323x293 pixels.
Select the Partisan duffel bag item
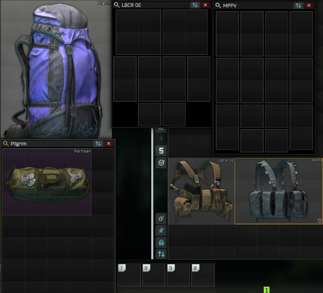[47, 182]
